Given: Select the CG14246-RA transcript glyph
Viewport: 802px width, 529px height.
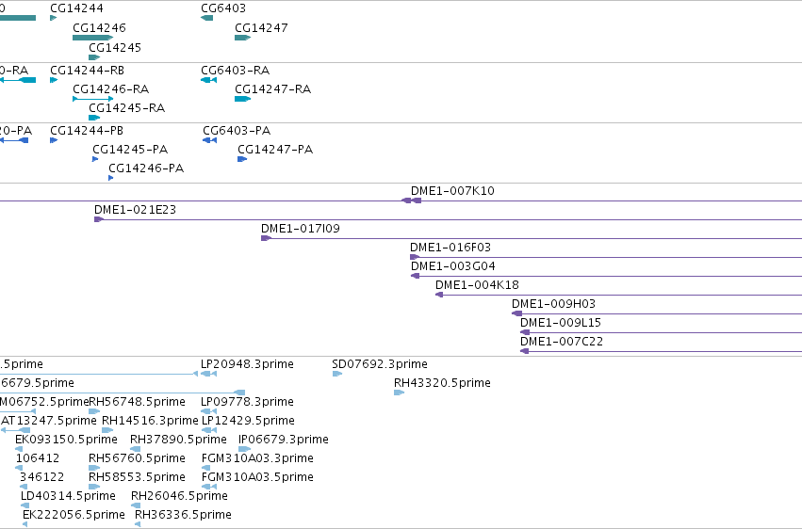Looking at the screenshot, I should [x=92, y=99].
